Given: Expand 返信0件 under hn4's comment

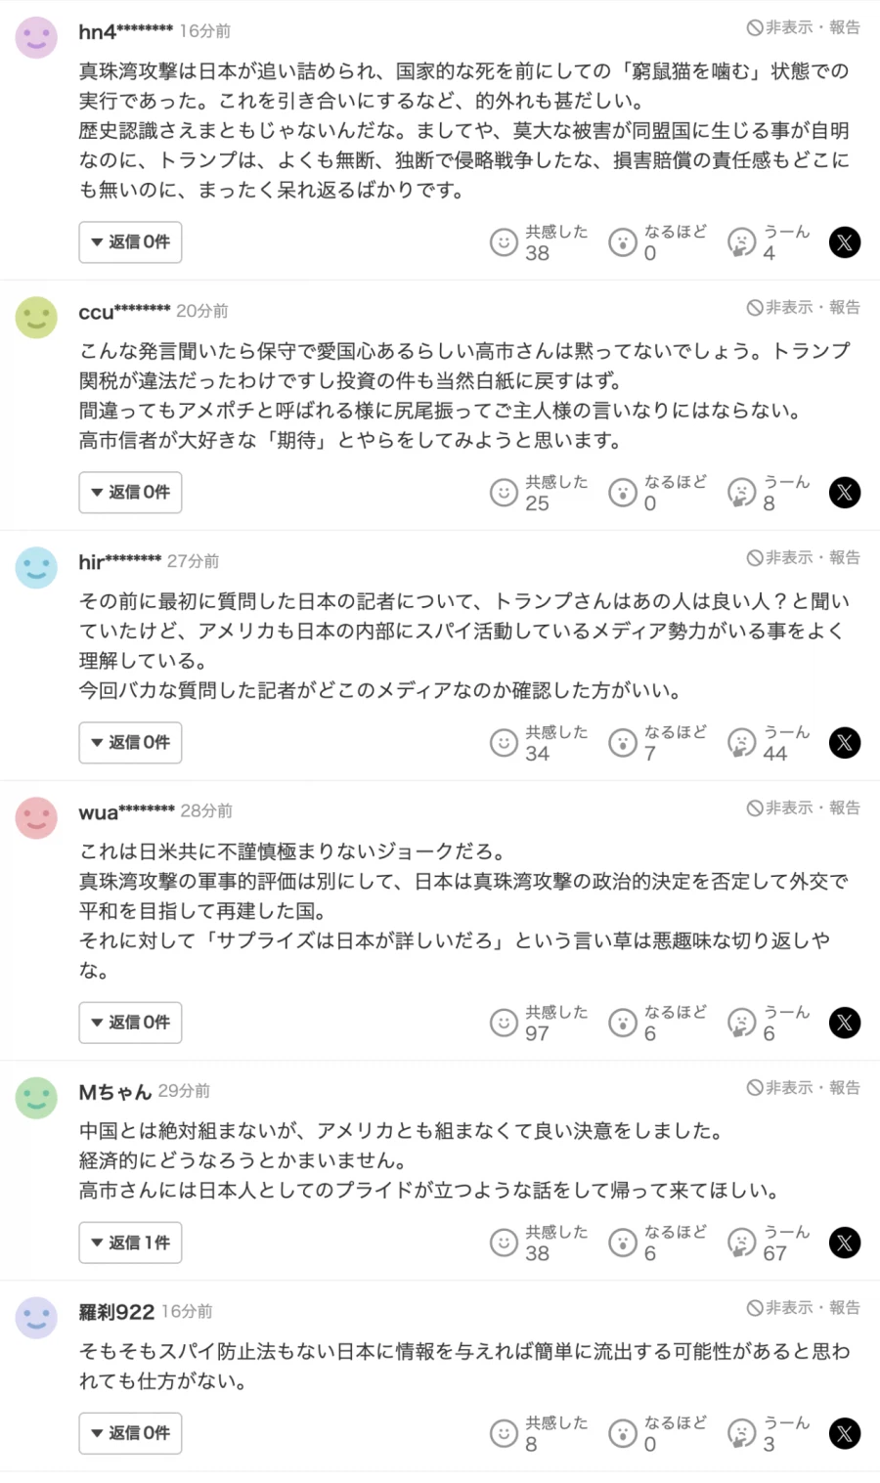Looking at the screenshot, I should [x=130, y=242].
